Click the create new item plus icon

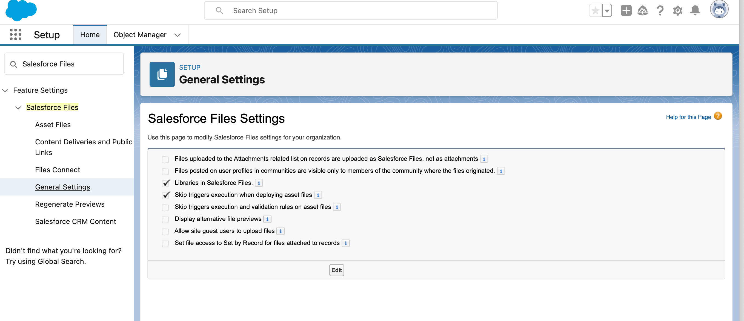[626, 10]
